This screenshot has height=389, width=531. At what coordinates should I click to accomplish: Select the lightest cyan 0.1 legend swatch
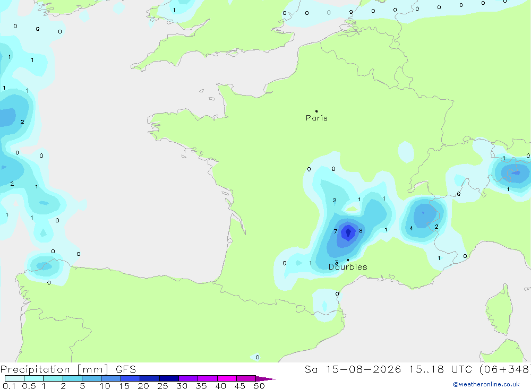click(x=14, y=378)
